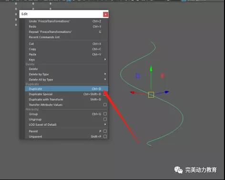Viewport: 225px width, 180px height.
Task: Open Group options box
Action: pyautogui.click(x=105, y=114)
